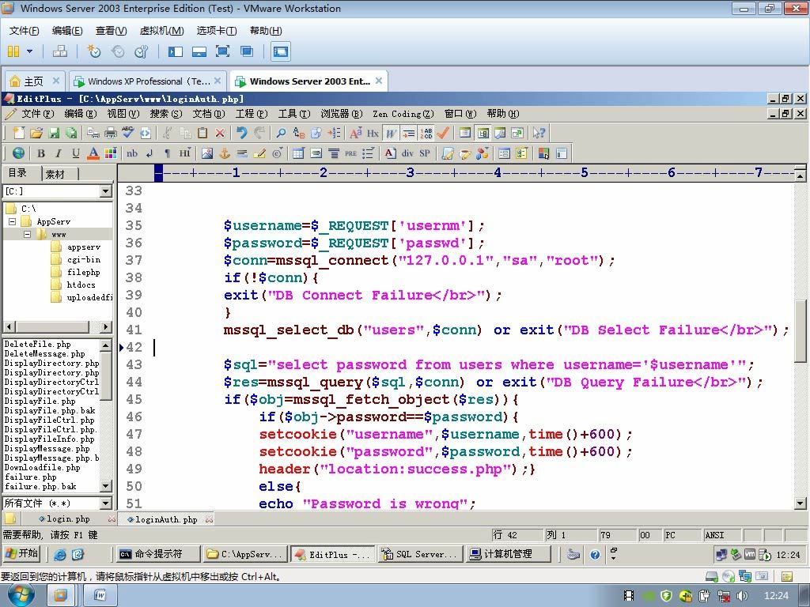Open C:\AppServ taskbar button
Screen dimensions: 810x607
245,554
